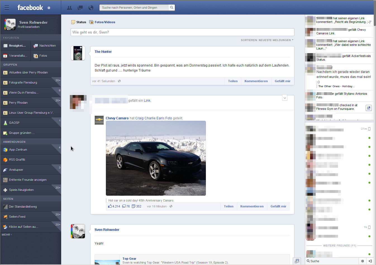The image size is (376, 265).
Task: Click Kommentieren on Camaro post
Action: click(x=252, y=206)
